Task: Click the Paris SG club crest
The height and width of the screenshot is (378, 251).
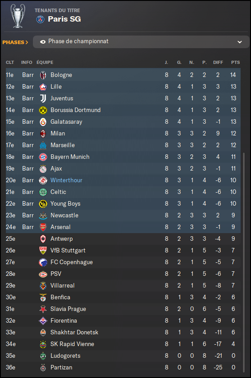Action: pyautogui.click(x=40, y=19)
